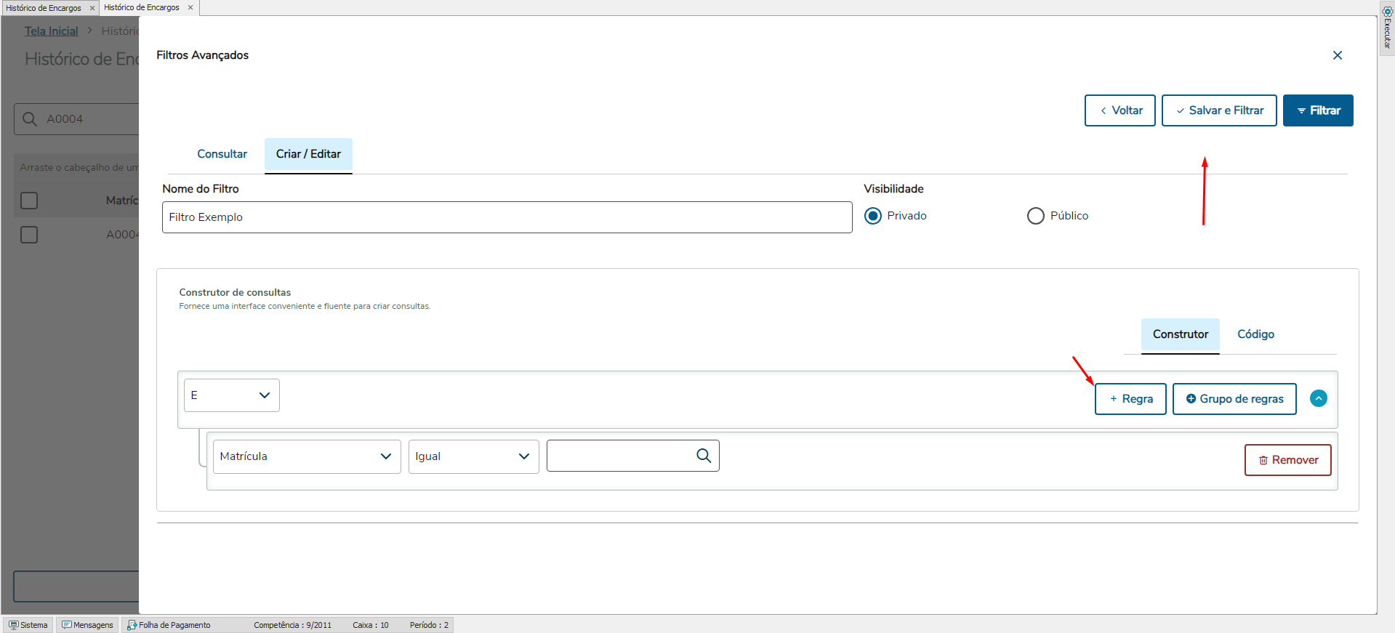This screenshot has height=633, width=1395.
Task: Switch to first Histórico de Encargos tab
Action: coord(44,8)
